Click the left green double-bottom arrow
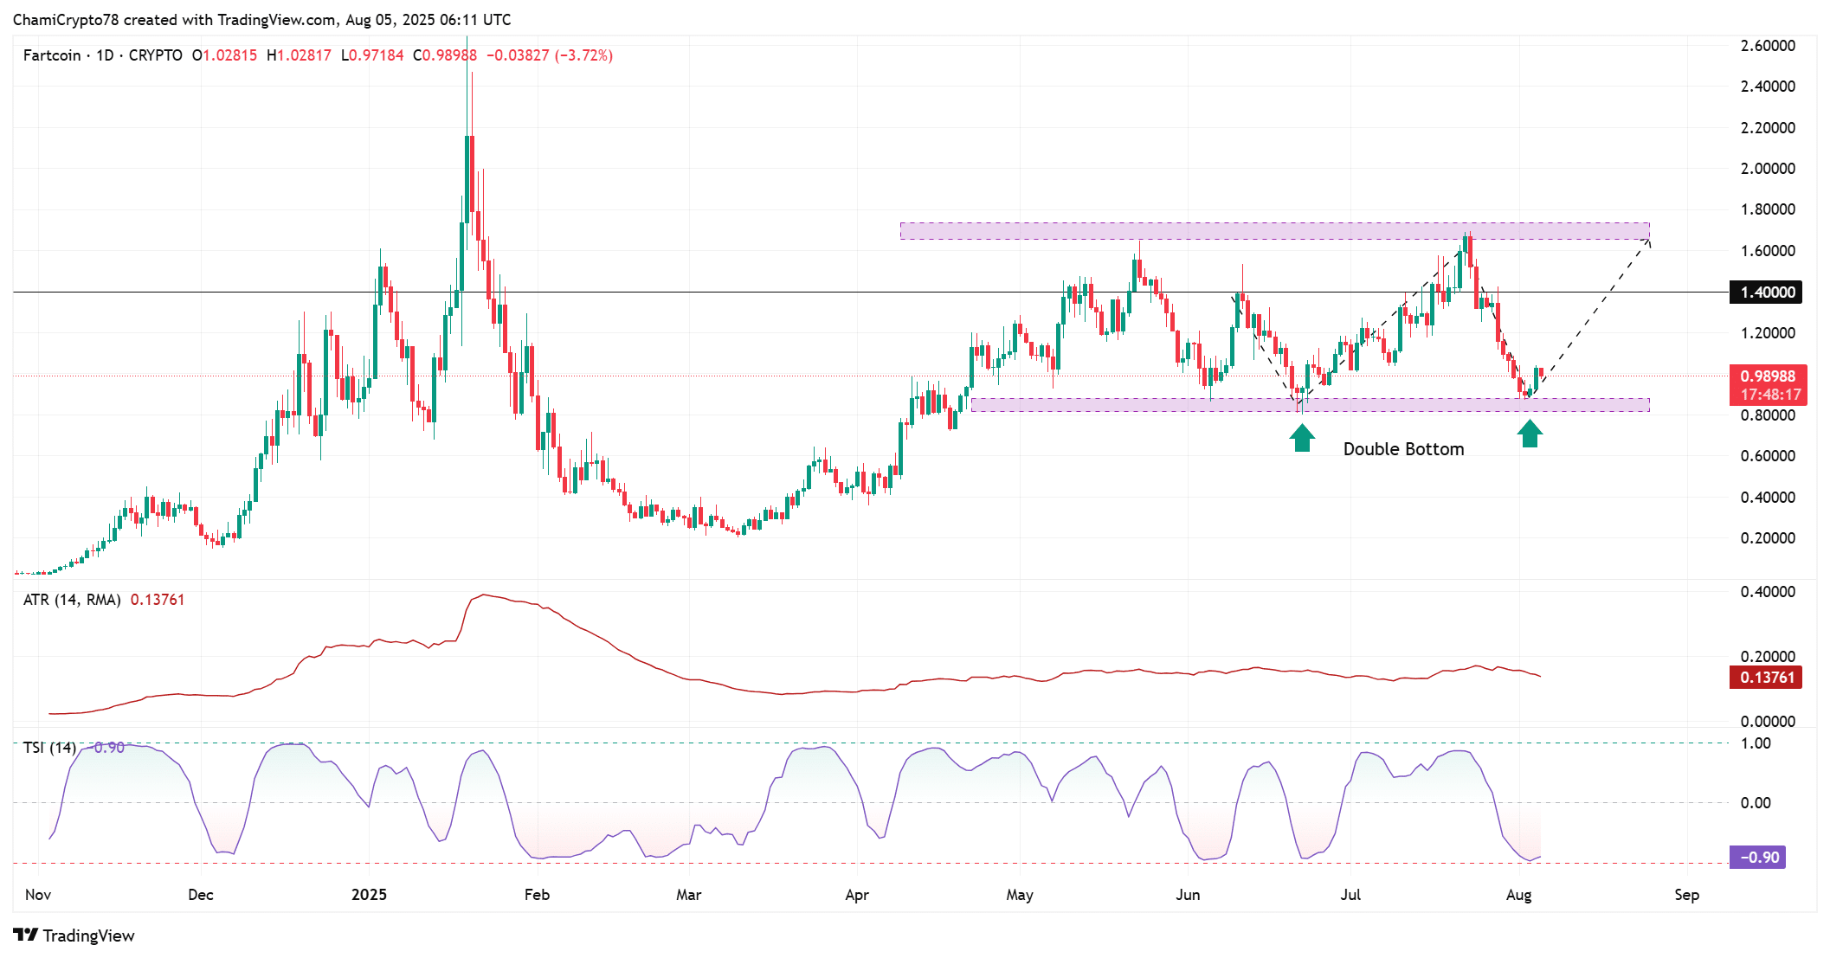Viewport: 1830px width, 958px height. tap(1302, 437)
